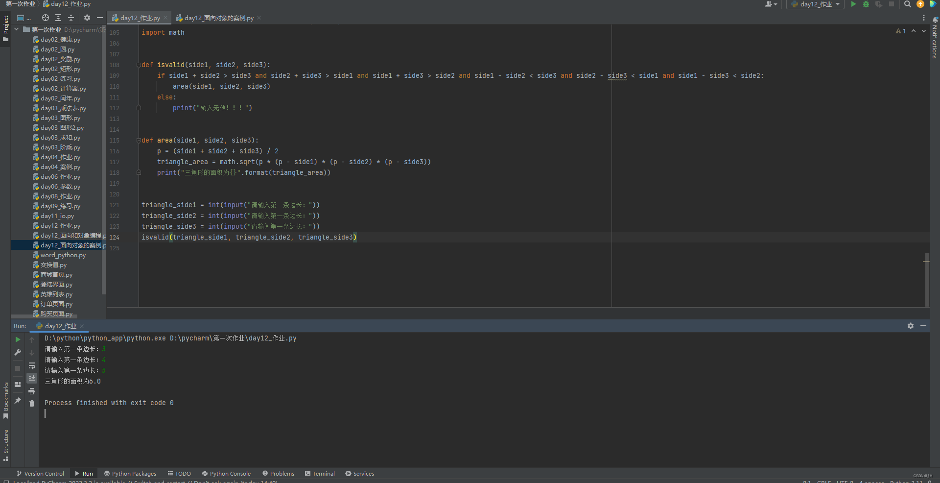Collapse the isvalid function fold marker
Viewport: 940px width, 483px height.
tap(139, 65)
